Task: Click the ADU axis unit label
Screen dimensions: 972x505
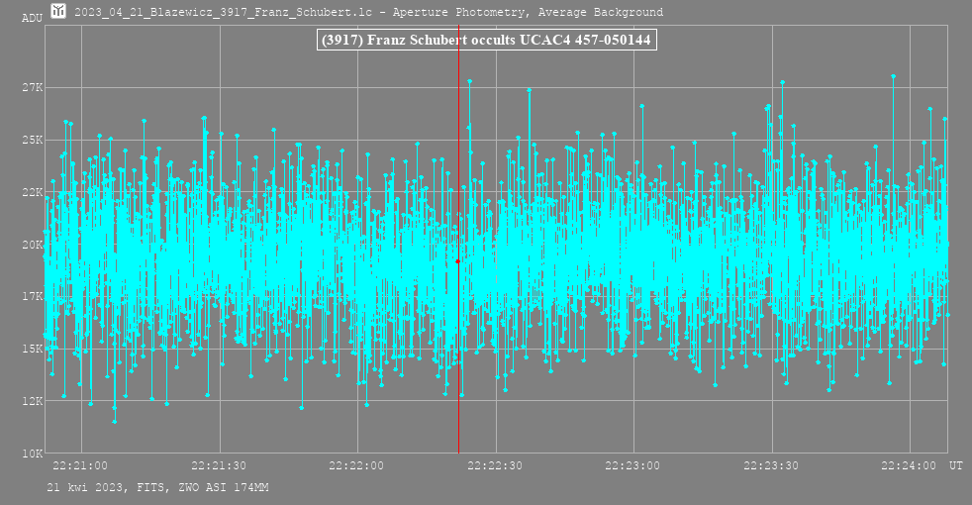Action: 33,18
